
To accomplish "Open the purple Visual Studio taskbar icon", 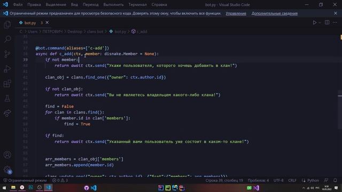I will [256, 188].
